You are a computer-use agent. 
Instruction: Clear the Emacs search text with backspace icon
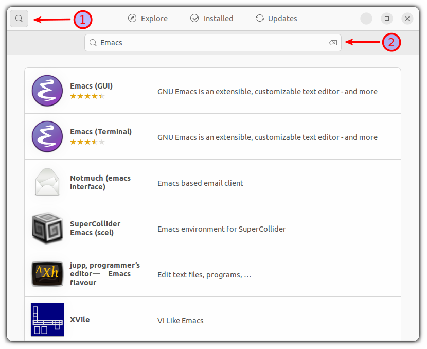point(333,43)
